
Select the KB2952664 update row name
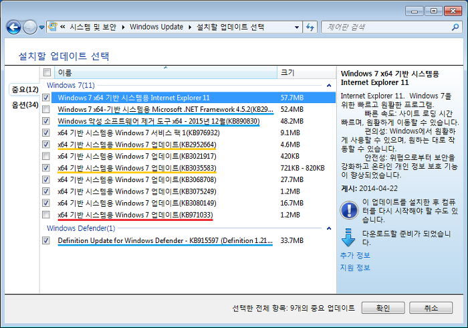click(137, 145)
